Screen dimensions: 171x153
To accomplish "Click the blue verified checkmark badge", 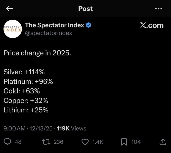I will coord(89,25).
